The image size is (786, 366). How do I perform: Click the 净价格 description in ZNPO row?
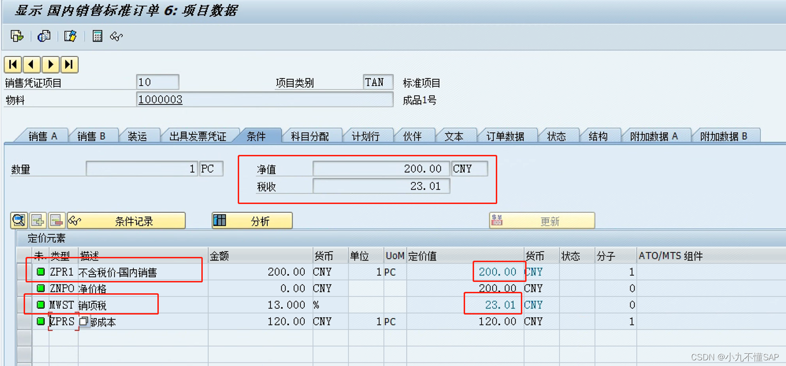pos(92,288)
